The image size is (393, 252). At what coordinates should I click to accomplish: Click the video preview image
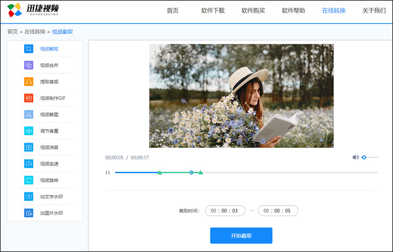[242, 96]
